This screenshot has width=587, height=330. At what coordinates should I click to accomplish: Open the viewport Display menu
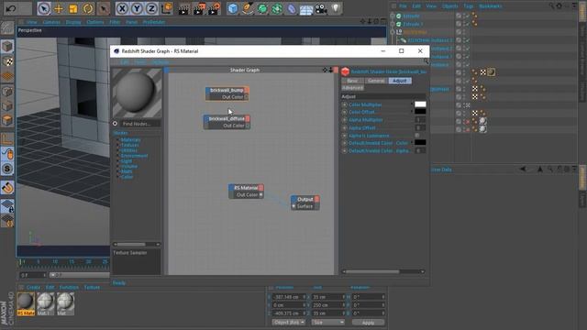tap(73, 22)
